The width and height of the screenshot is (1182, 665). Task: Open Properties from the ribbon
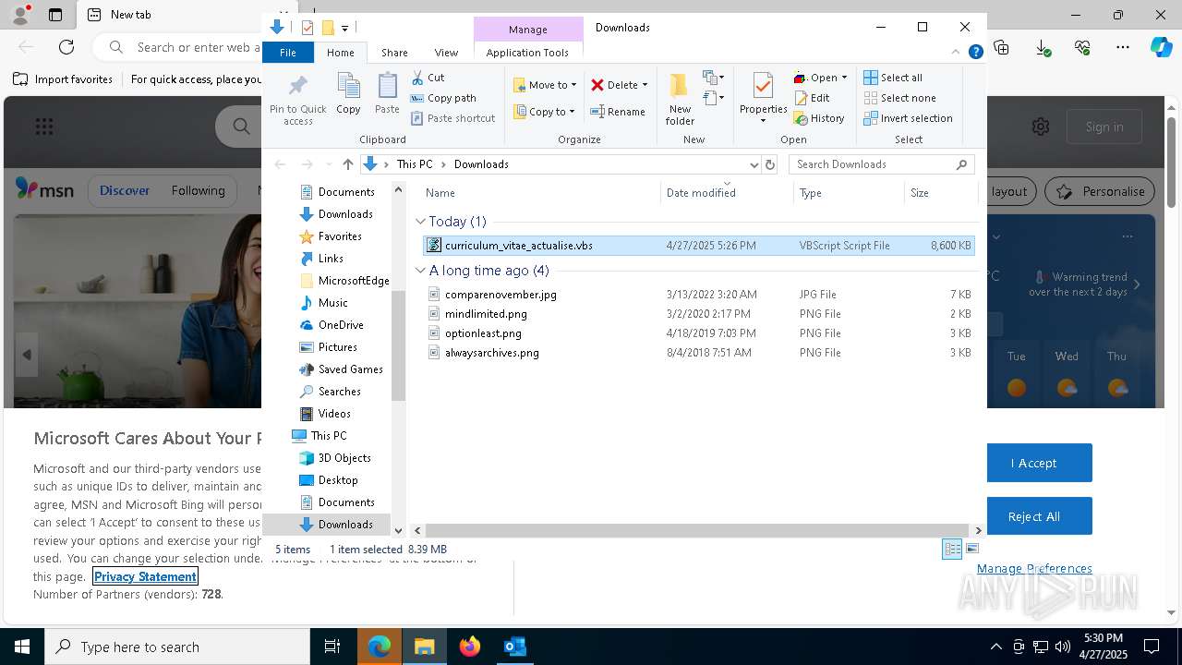tap(763, 98)
